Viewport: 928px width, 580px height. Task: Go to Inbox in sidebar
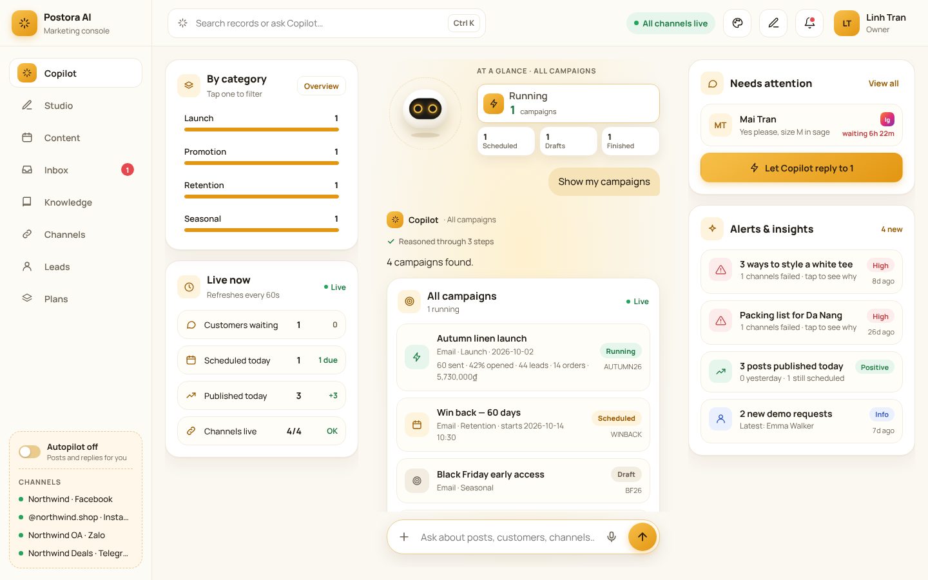point(75,170)
